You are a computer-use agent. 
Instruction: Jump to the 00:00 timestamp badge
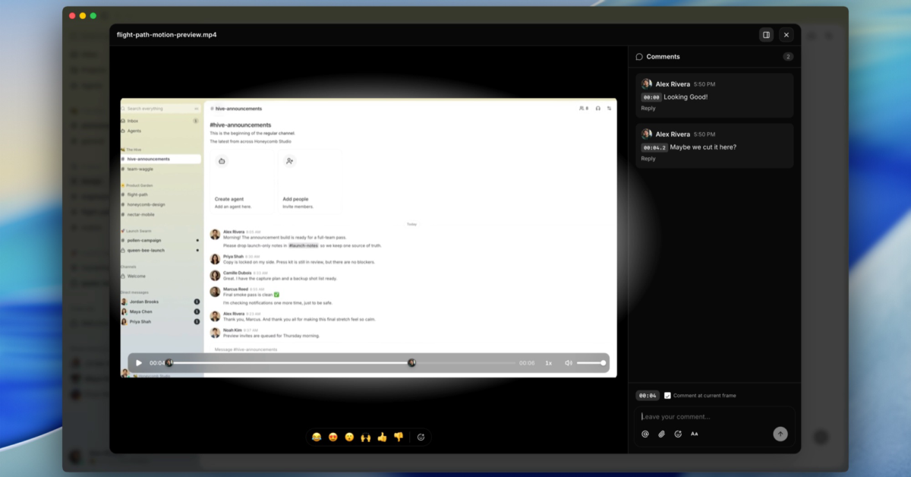pyautogui.click(x=651, y=97)
